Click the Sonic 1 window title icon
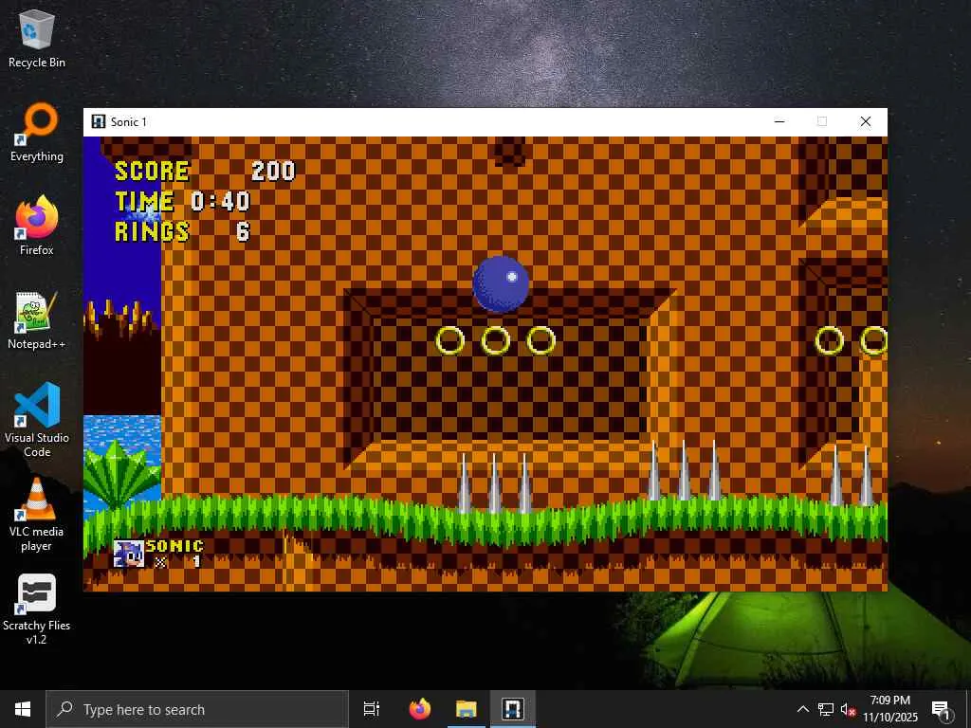The image size is (971, 728). [99, 121]
